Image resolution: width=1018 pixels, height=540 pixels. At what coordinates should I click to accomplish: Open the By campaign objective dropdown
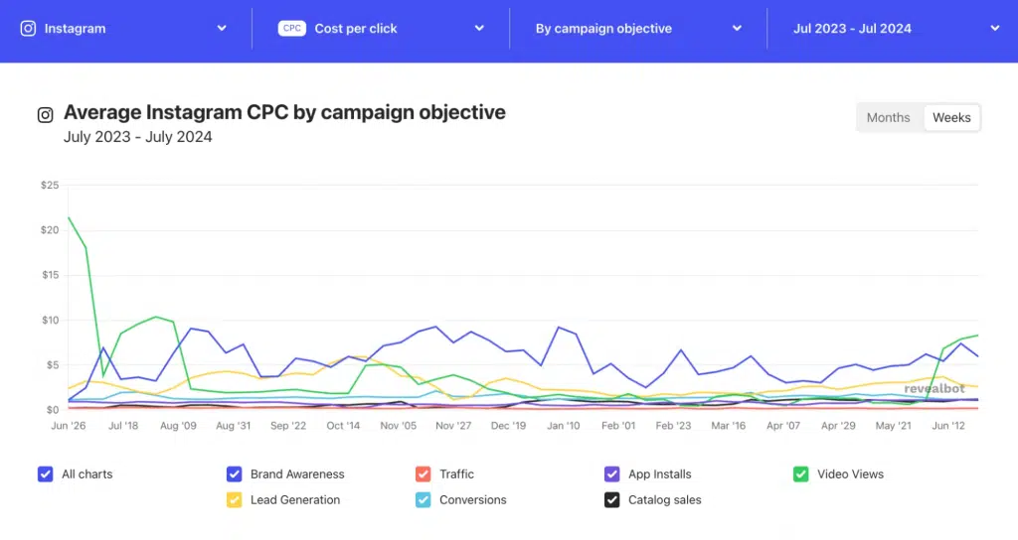coord(737,29)
